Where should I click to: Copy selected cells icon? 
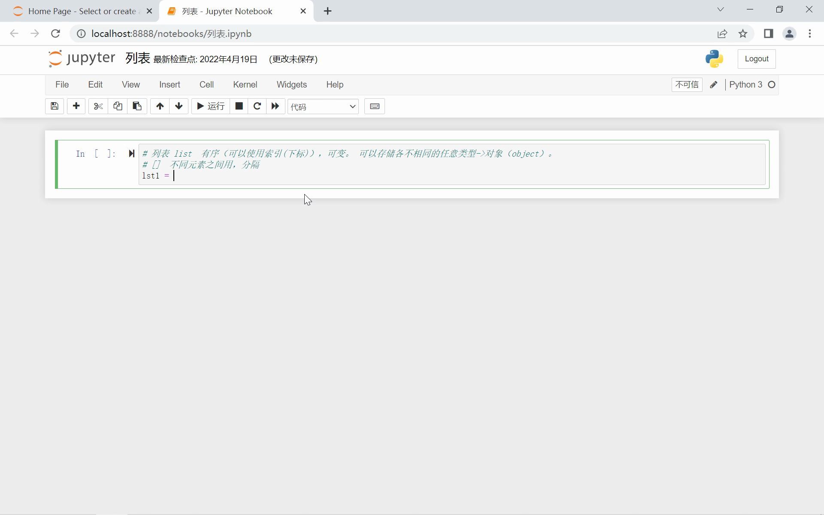(118, 106)
